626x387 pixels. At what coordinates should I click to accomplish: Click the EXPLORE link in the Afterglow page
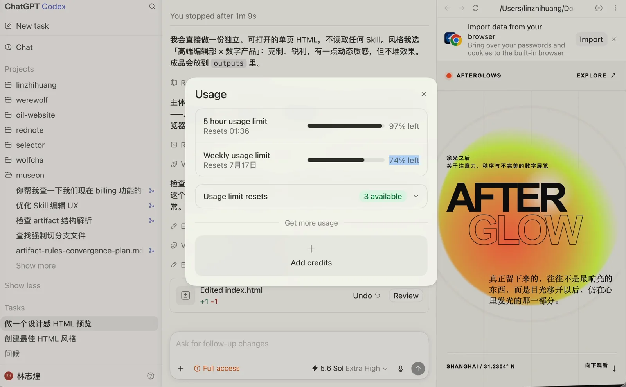[x=596, y=76]
